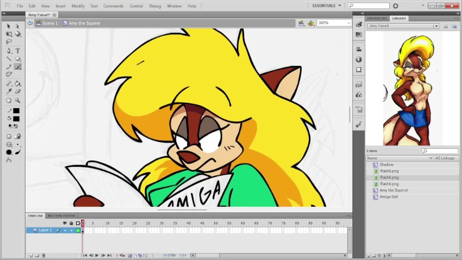Viewport: 462px width, 260px height.
Task: Select the Subselection tool
Action: [17, 26]
